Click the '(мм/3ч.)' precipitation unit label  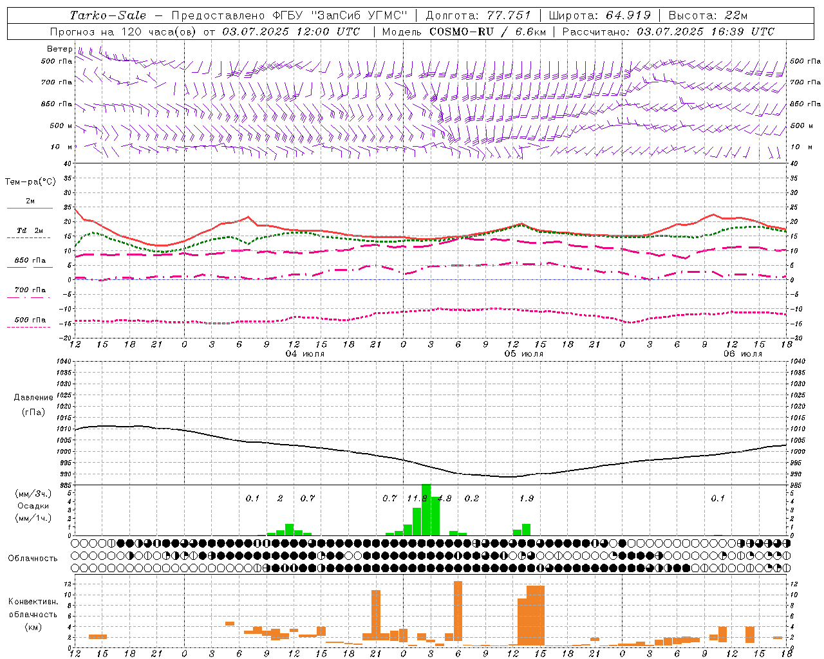pyautogui.click(x=32, y=494)
